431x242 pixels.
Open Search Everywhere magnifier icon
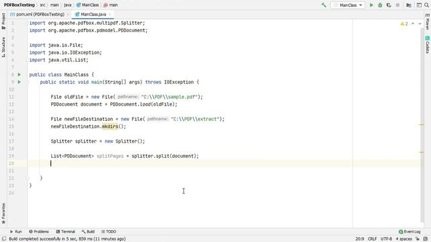tap(426, 5)
